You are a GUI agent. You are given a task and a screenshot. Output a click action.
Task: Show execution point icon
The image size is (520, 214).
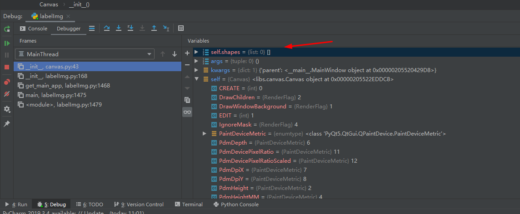[x=92, y=29]
